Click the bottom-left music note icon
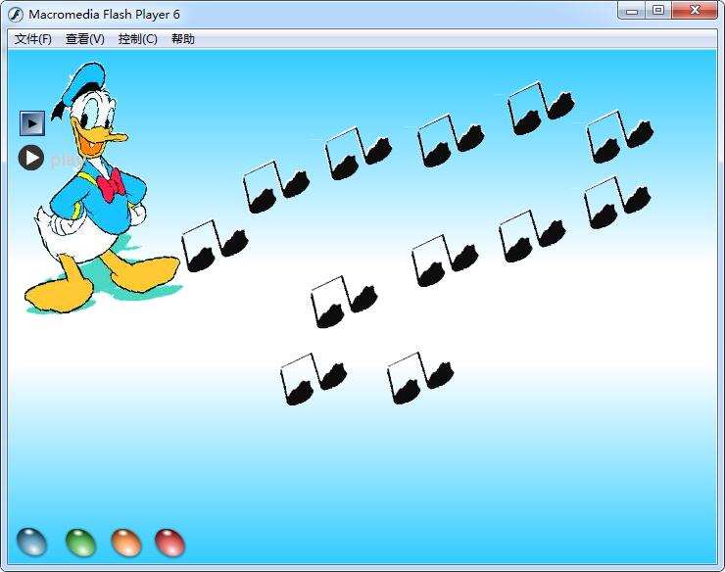725x572 pixels. point(314,379)
